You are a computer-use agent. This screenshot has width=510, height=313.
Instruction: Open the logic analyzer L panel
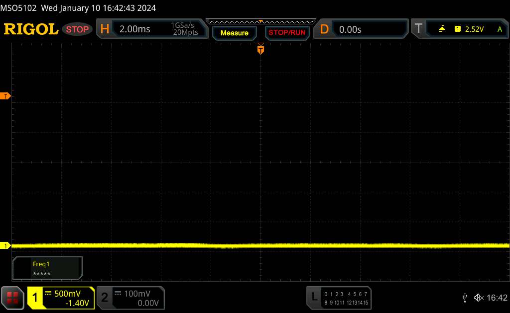(x=314, y=297)
